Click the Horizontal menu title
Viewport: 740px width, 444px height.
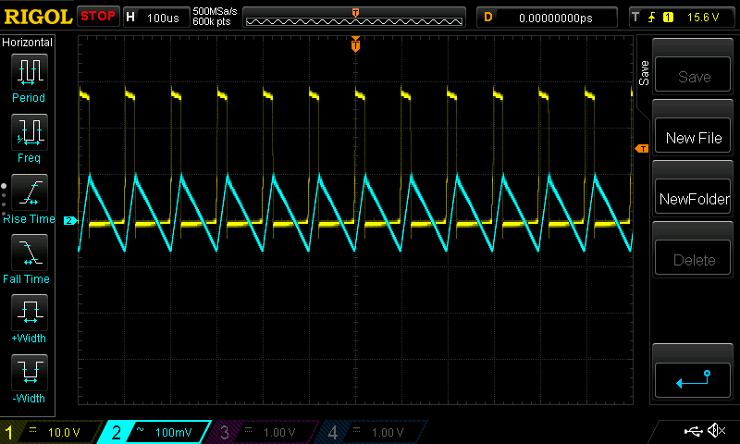[28, 43]
